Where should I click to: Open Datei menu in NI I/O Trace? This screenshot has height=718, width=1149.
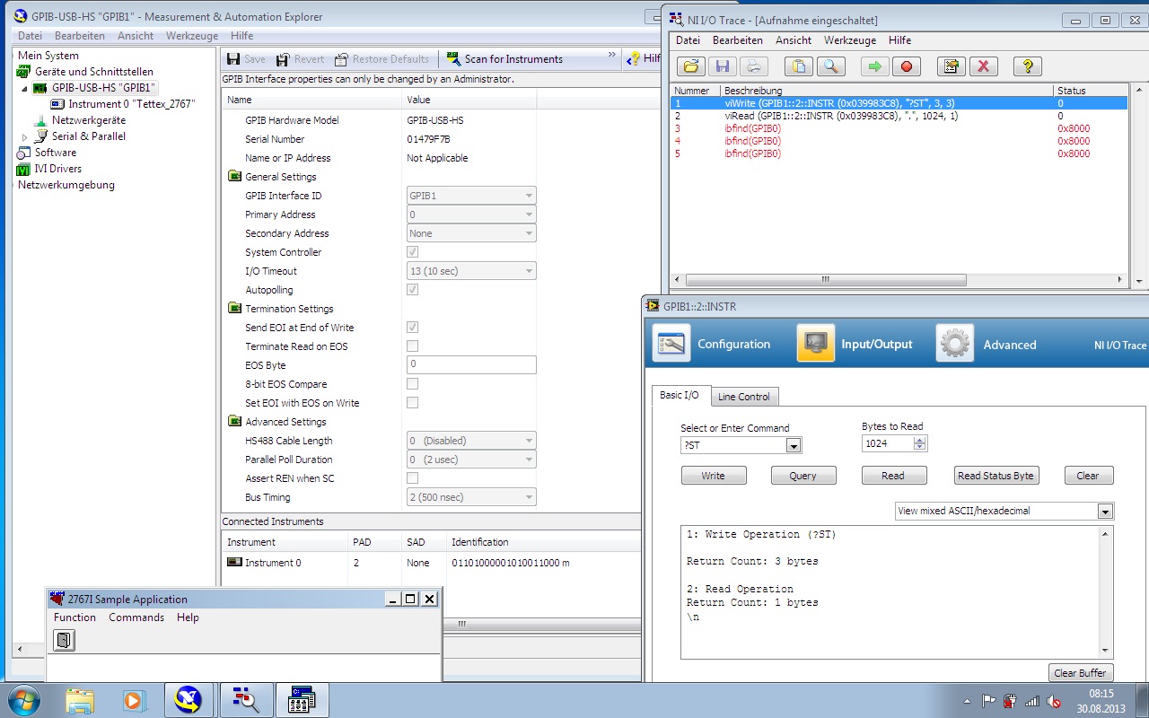coord(688,40)
